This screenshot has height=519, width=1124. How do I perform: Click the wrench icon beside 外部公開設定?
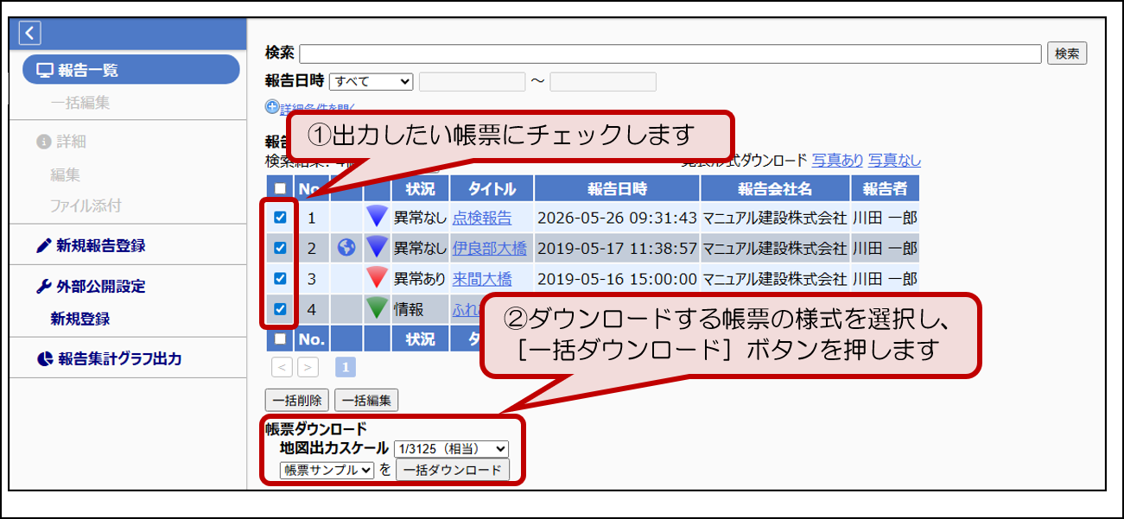click(44, 287)
